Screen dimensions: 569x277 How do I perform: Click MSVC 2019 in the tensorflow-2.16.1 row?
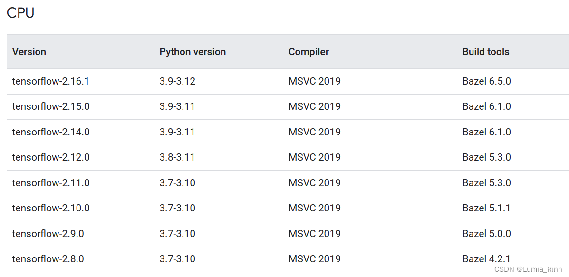coord(314,81)
